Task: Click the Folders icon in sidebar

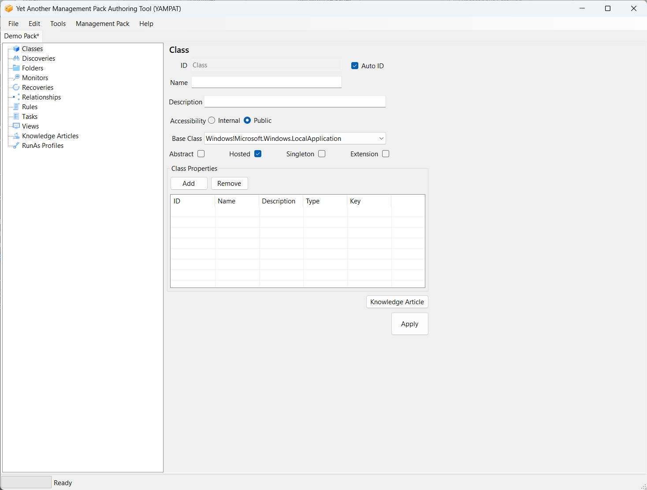Action: click(x=16, y=68)
